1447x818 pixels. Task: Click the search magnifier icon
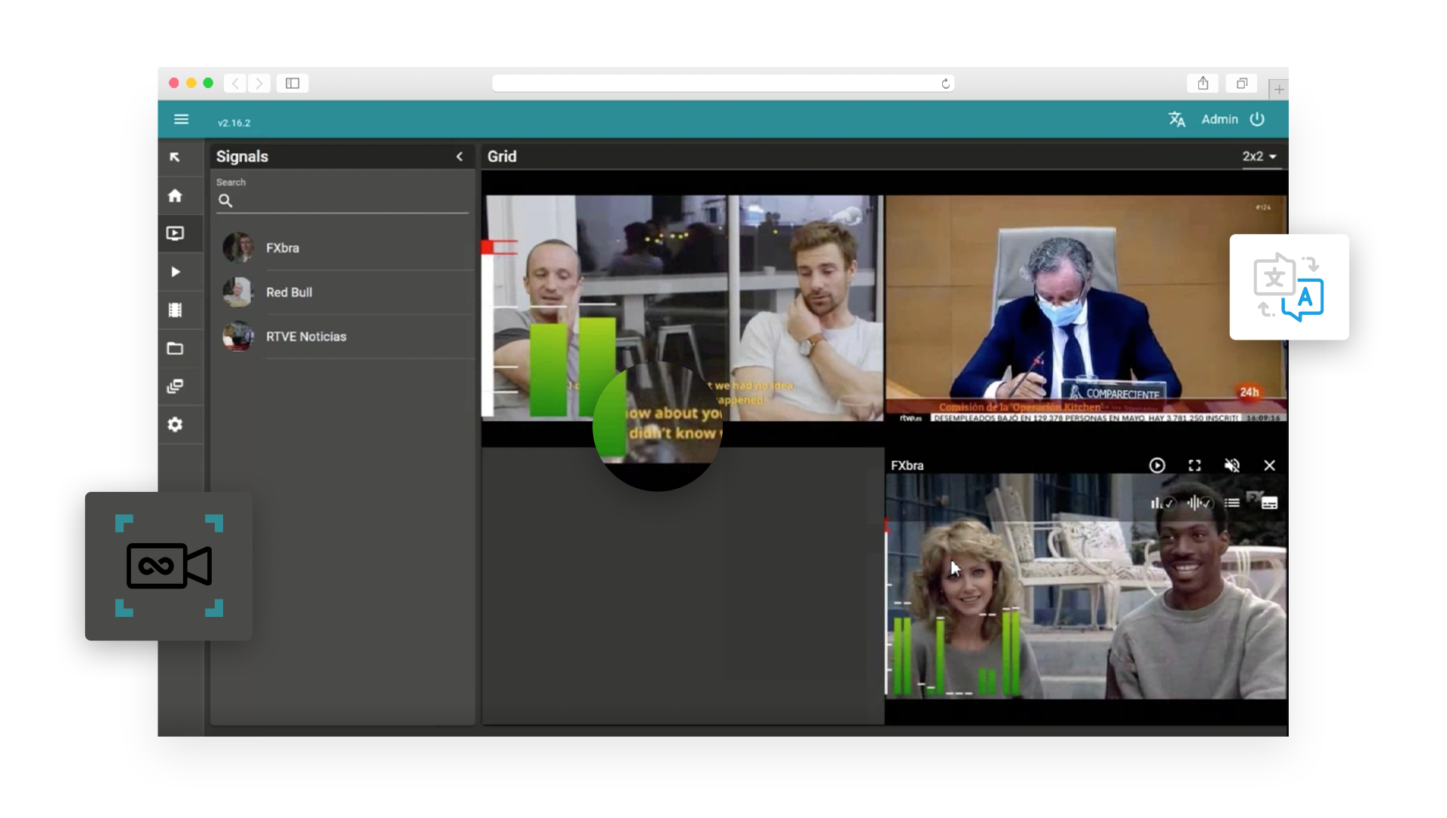point(225,200)
